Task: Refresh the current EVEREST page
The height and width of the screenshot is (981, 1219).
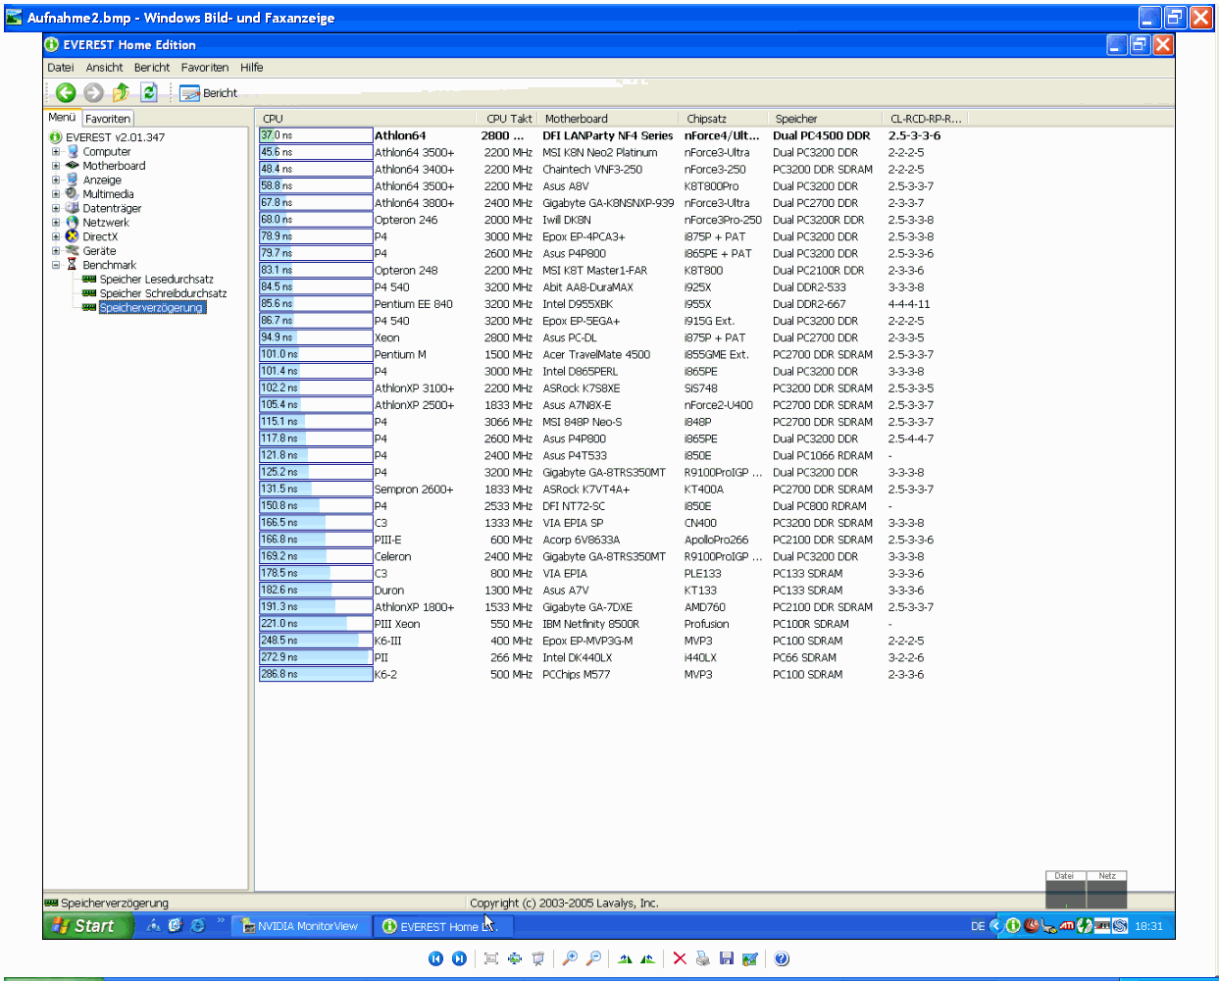Action: click(x=149, y=92)
